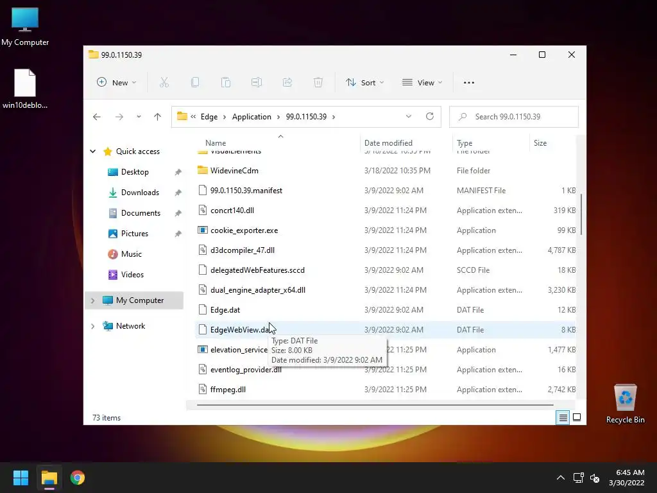Click the Paste clipboard icon

[226, 83]
